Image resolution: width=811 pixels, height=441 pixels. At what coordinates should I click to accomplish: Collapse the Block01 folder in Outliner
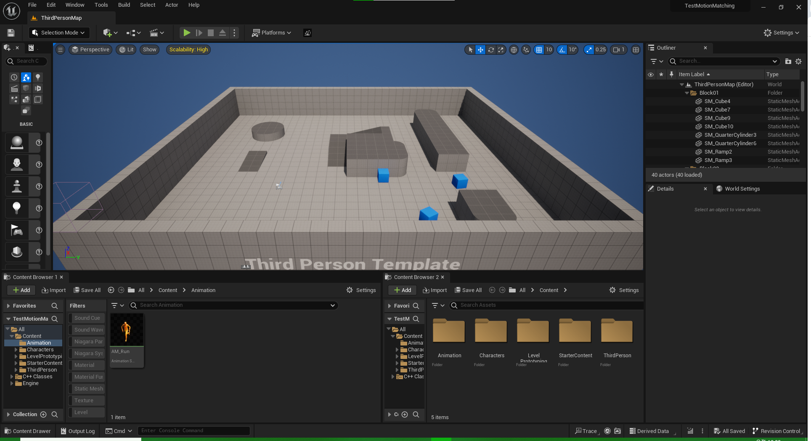(687, 93)
